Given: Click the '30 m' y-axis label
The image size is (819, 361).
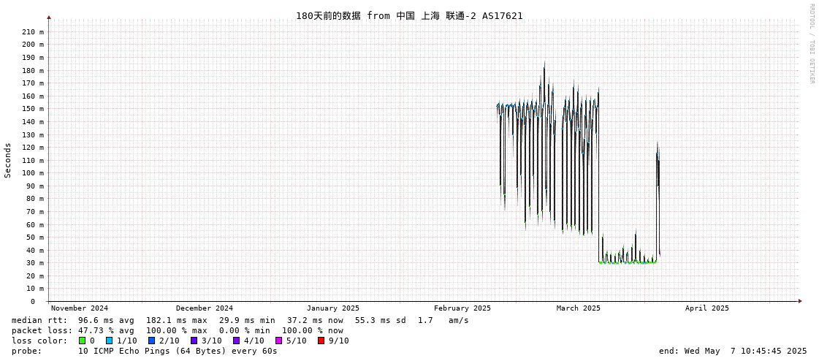Looking at the screenshot, I should 35,263.
